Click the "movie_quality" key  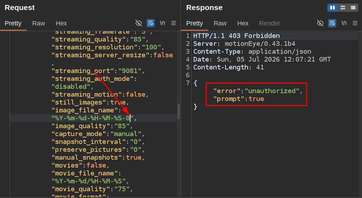(x=81, y=189)
